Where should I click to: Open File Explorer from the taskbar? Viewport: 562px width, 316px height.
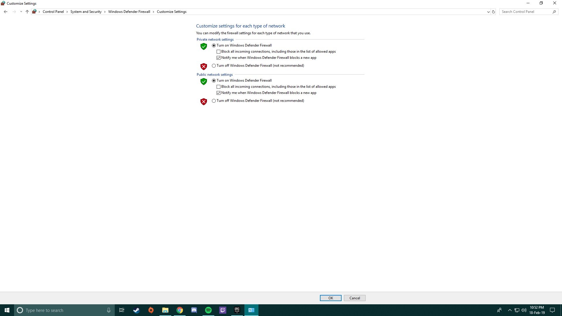165,310
